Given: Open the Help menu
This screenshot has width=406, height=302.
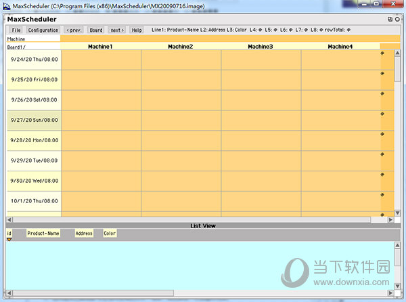Looking at the screenshot, I should [x=137, y=30].
